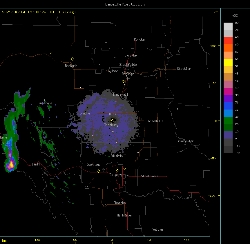Image resolution: width=250 pixels, height=244 pixels.
Task: Click the yellow diamond marker above Calgary label
Action: click(117, 171)
